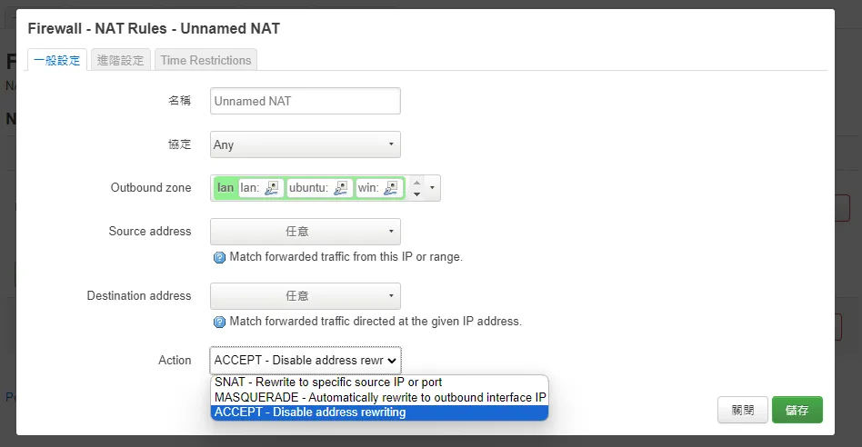Image resolution: width=862 pixels, height=447 pixels.
Task: Select the MASQUERADE action option
Action: (x=380, y=397)
